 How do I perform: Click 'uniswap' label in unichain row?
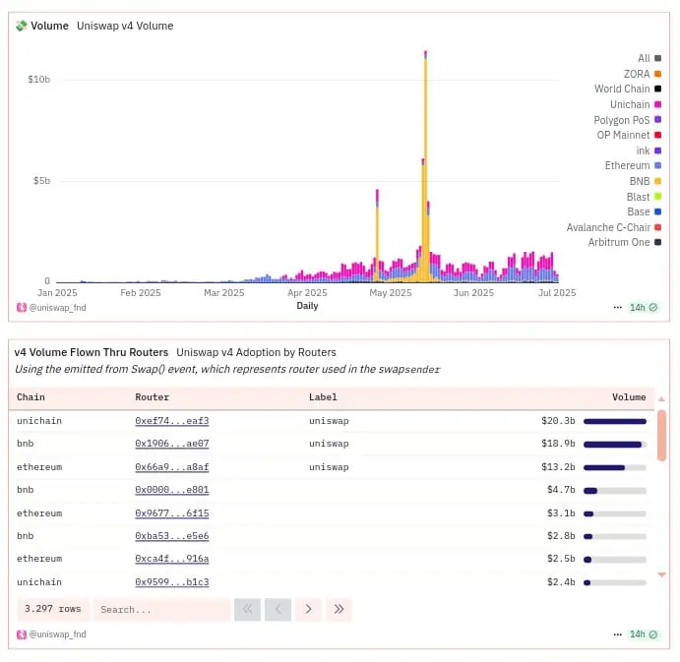[329, 421]
